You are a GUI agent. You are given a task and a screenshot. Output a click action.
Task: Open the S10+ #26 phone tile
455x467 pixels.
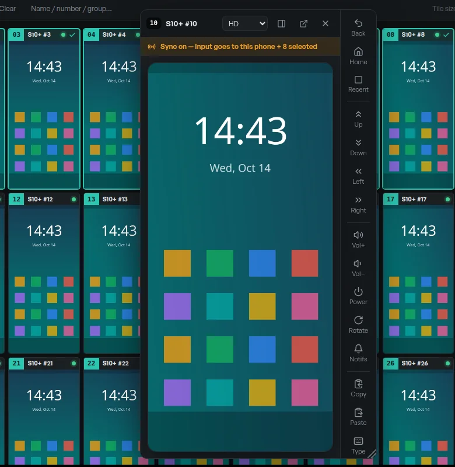[x=418, y=411]
